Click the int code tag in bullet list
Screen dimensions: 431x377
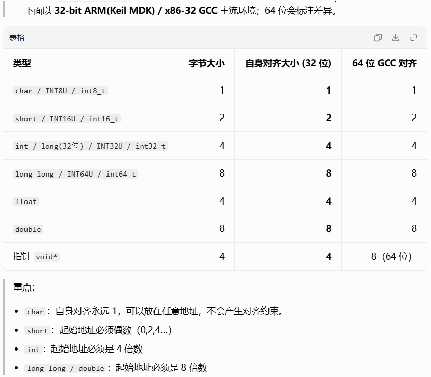tap(33, 350)
